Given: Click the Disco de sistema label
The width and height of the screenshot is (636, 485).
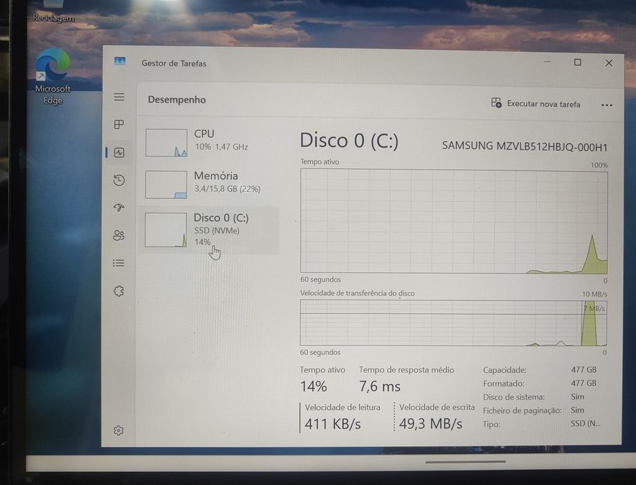Looking at the screenshot, I should click(x=514, y=397).
